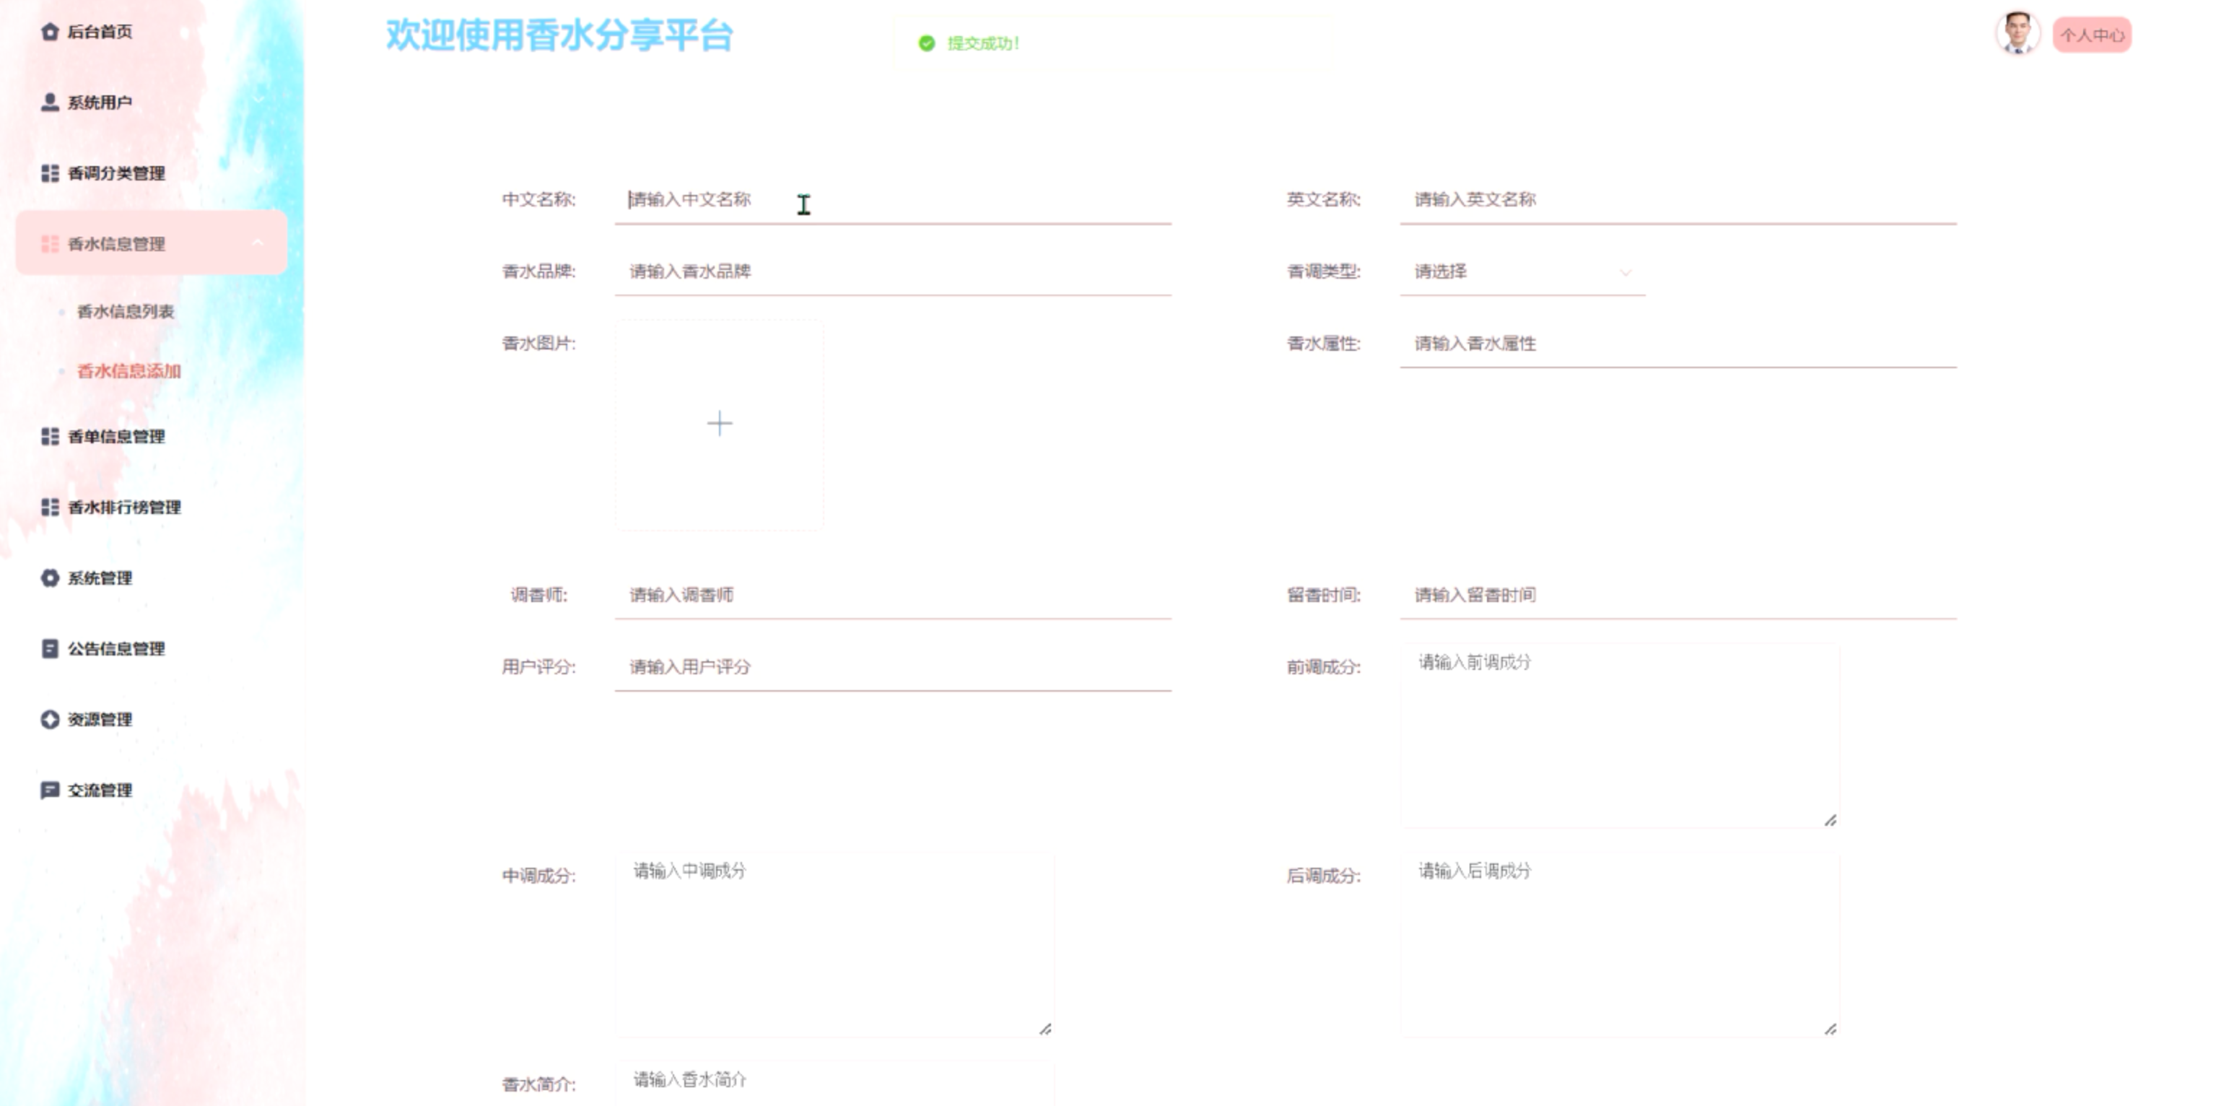The width and height of the screenshot is (2216, 1106).
Task: Click the plus icon to upload 香水图片
Action: [x=719, y=424]
